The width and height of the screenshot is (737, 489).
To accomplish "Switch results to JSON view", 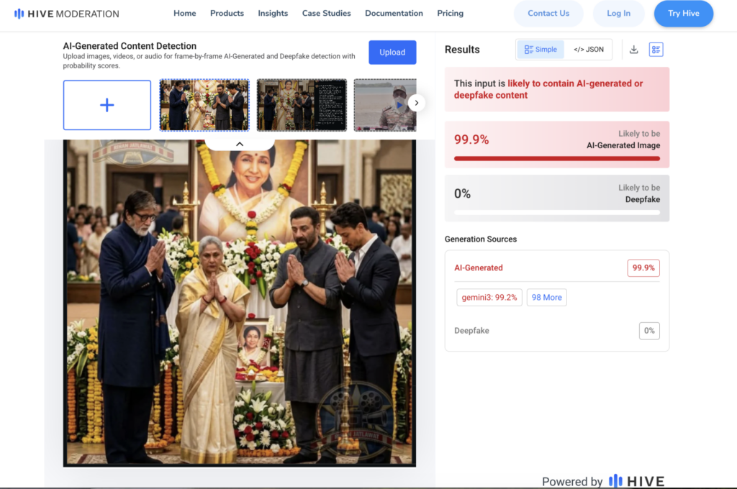I will coord(588,50).
